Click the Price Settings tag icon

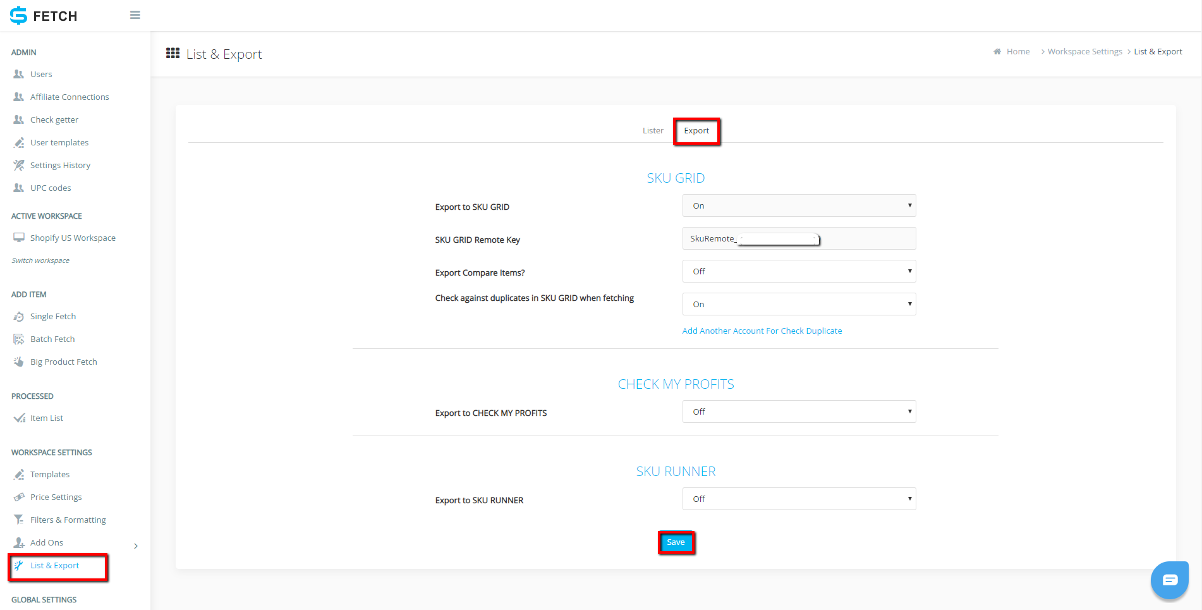tap(19, 497)
